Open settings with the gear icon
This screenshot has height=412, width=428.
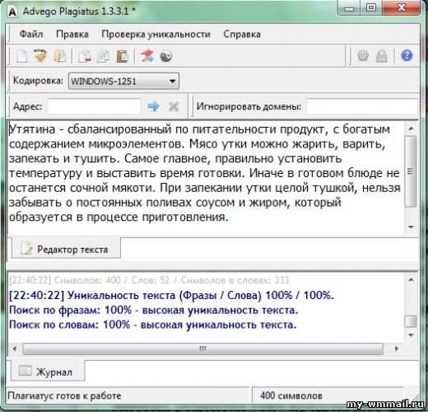(x=363, y=56)
